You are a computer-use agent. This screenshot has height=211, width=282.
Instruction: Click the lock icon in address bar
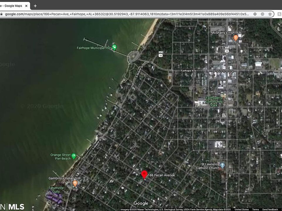pos(1,14)
